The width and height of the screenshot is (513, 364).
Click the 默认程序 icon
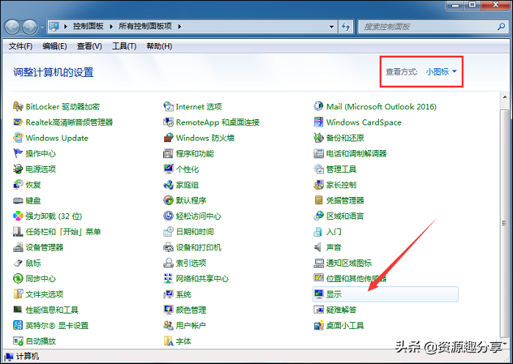[x=168, y=200]
